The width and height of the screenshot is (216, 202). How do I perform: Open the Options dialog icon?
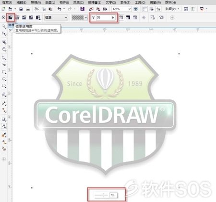(x=193, y=9)
